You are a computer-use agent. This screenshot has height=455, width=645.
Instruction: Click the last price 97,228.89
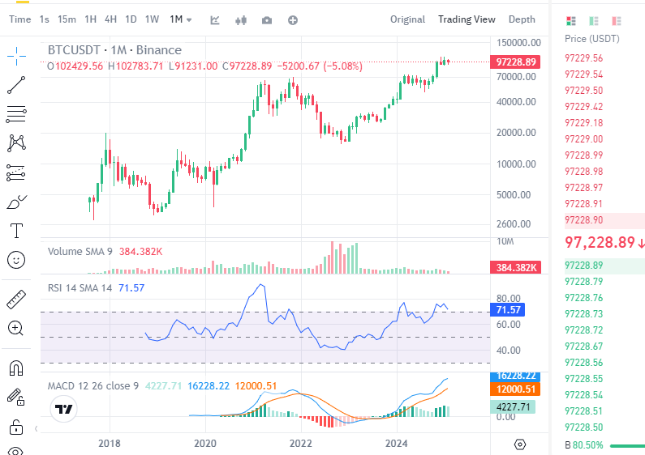click(600, 242)
